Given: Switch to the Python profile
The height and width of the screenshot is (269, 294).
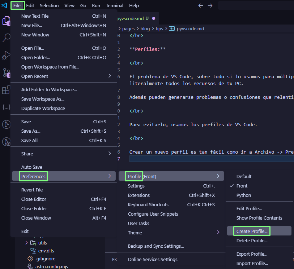Looking at the screenshot, I should click(259, 195).
